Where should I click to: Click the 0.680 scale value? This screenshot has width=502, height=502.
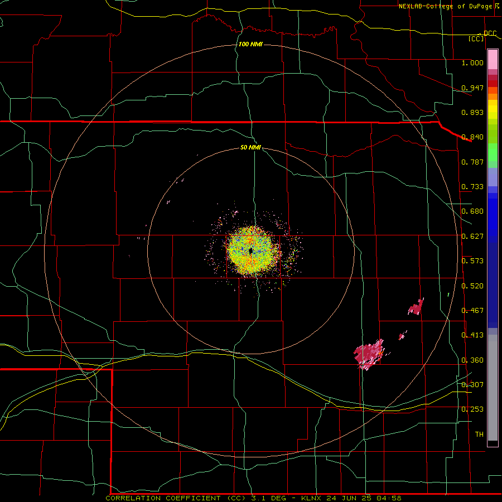coord(472,211)
